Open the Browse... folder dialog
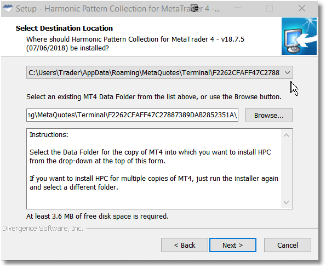Screen dimensions: 326x268 [x=269, y=115]
